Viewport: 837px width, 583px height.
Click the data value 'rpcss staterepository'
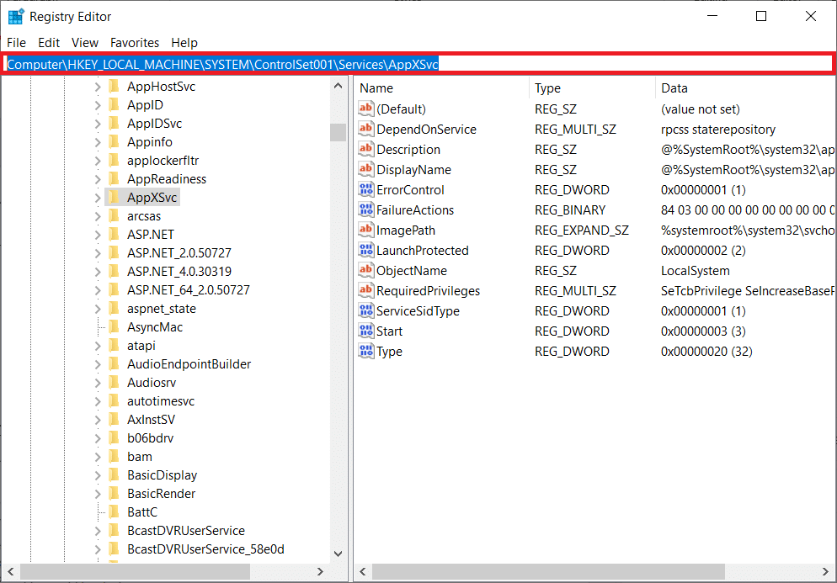coord(718,130)
